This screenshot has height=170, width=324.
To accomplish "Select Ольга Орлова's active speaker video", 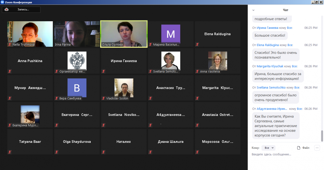I will click(124, 34).
